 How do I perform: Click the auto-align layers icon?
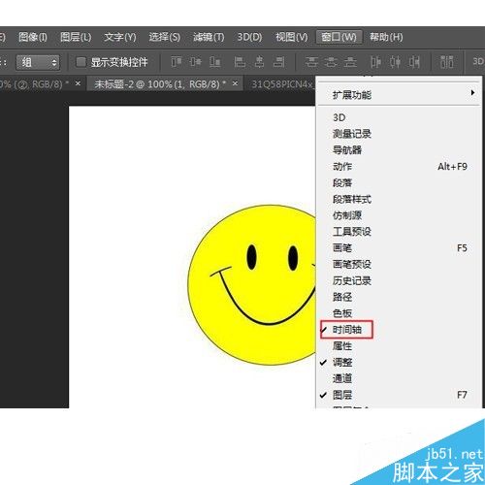[x=447, y=61]
